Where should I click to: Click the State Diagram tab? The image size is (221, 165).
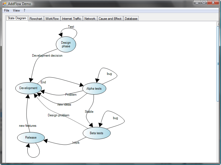tap(17, 18)
